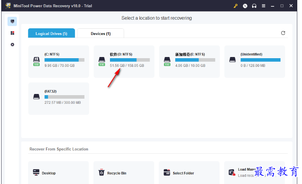Screen dimensions: 302x184
Task: Choose Load Manually option
Action: [x=254, y=173]
